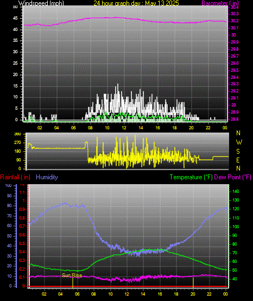The height and width of the screenshot is (301, 253).
Task: Click the 360 wind direction axis value
Action: (x=17, y=134)
